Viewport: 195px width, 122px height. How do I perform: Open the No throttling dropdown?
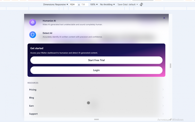pos(107,5)
